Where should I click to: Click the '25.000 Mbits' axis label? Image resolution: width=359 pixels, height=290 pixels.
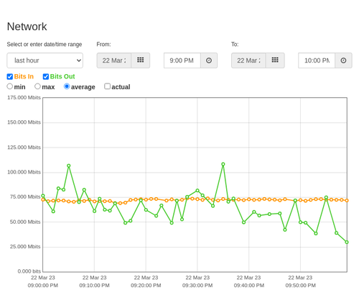pos(25,247)
